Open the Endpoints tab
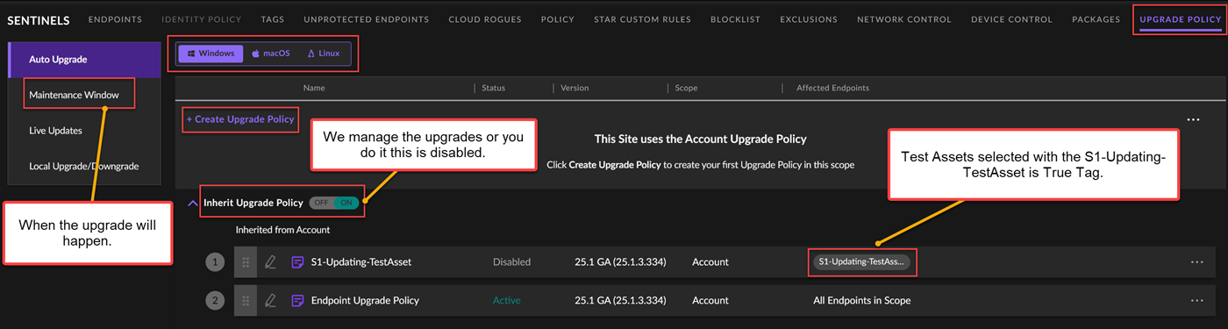This screenshot has height=329, width=1228. pos(116,19)
